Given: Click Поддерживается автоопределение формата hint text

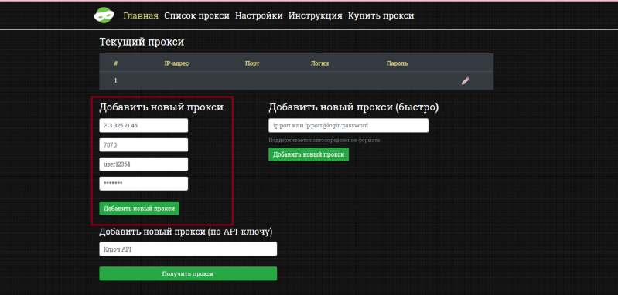Looking at the screenshot, I should tap(324, 140).
